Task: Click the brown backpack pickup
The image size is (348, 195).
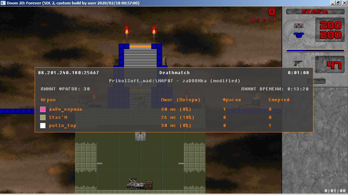Action: click(x=149, y=185)
